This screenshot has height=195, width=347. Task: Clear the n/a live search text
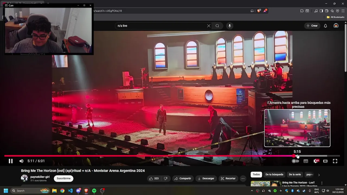click(209, 26)
